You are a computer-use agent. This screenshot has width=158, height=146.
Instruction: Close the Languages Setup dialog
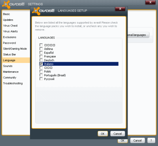click(120, 9)
